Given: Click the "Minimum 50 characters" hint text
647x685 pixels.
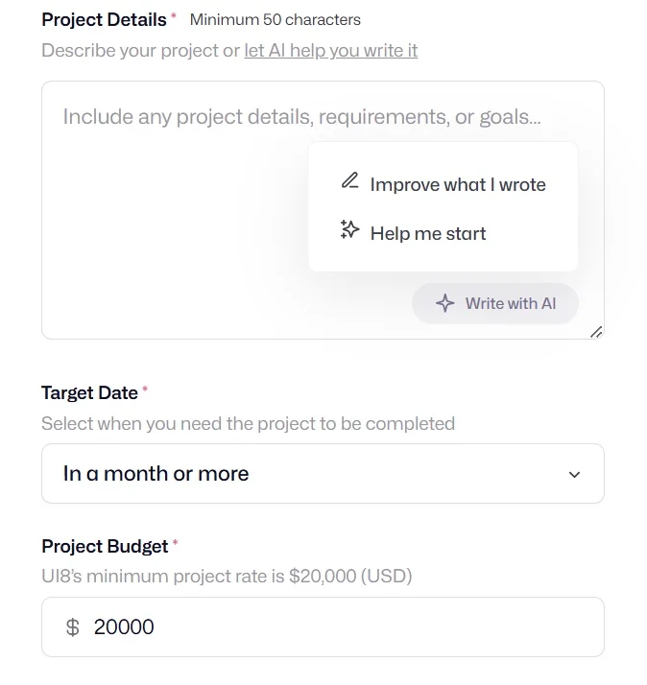Looking at the screenshot, I should tap(276, 20).
